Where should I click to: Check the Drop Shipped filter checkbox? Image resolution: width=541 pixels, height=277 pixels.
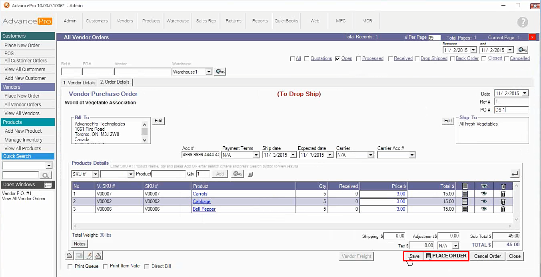tap(417, 59)
